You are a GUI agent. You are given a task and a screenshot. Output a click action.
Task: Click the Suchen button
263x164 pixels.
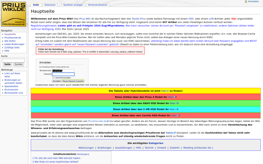pos(18,64)
